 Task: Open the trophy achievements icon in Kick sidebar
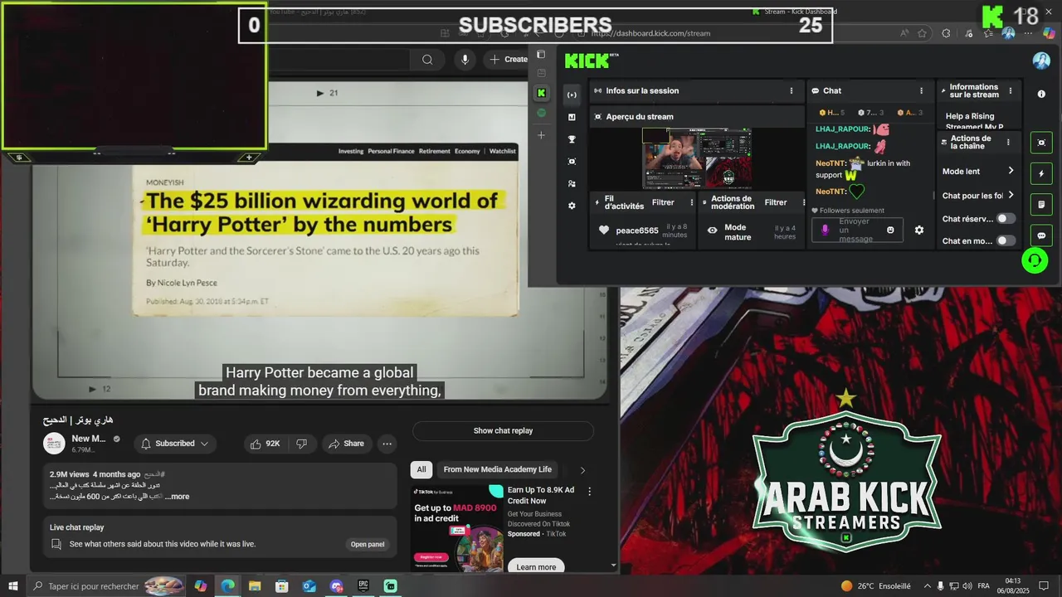[572, 139]
